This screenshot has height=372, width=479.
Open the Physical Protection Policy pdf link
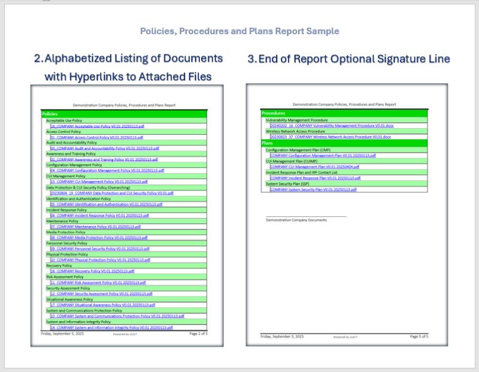[100, 260]
